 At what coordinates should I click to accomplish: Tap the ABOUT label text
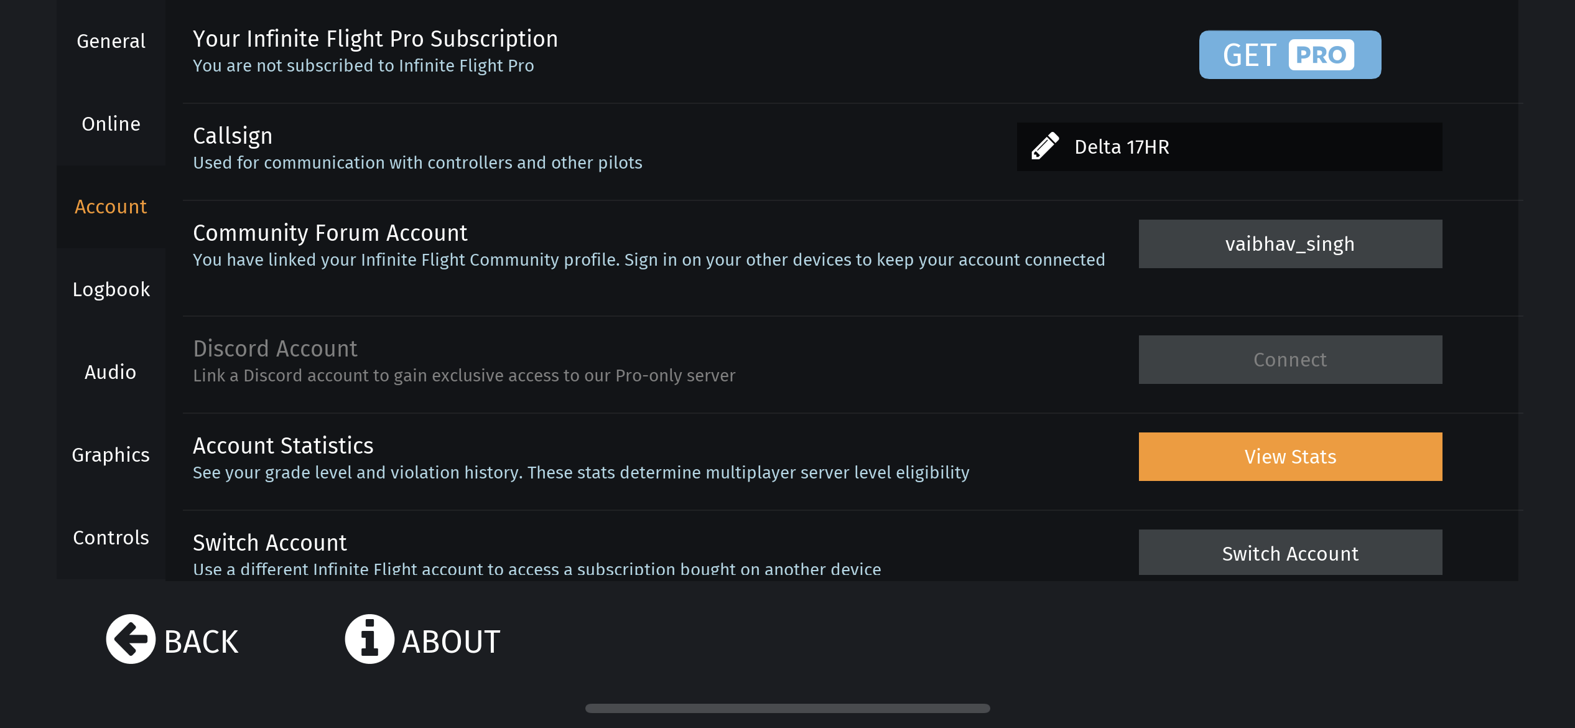point(451,641)
